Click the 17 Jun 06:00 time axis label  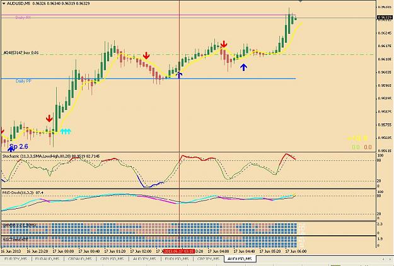[296, 251]
